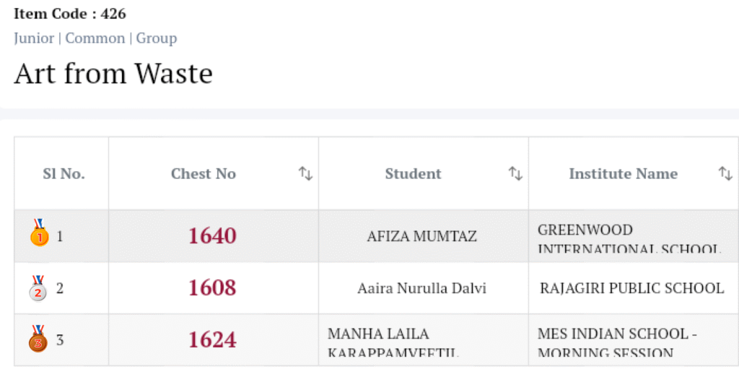Select student Aaira Nurulla Dalvi

[x=421, y=288]
